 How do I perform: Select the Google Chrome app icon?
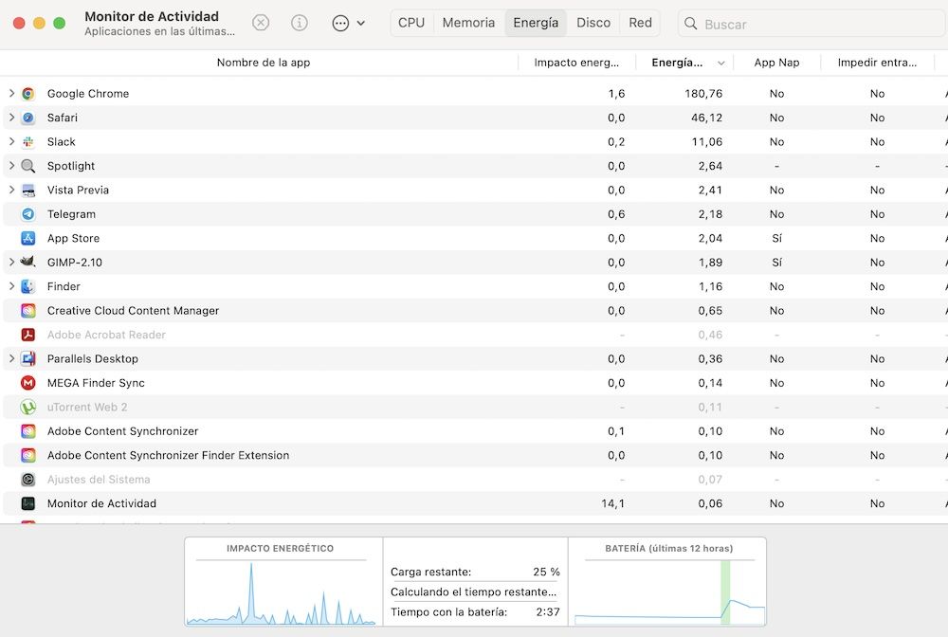(x=28, y=93)
